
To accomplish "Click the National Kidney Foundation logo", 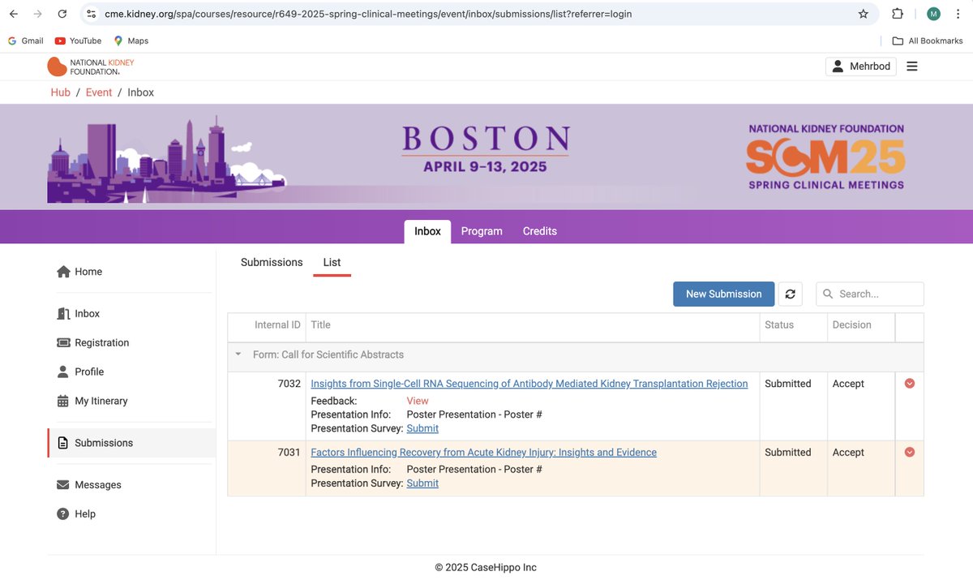I will 91,67.
